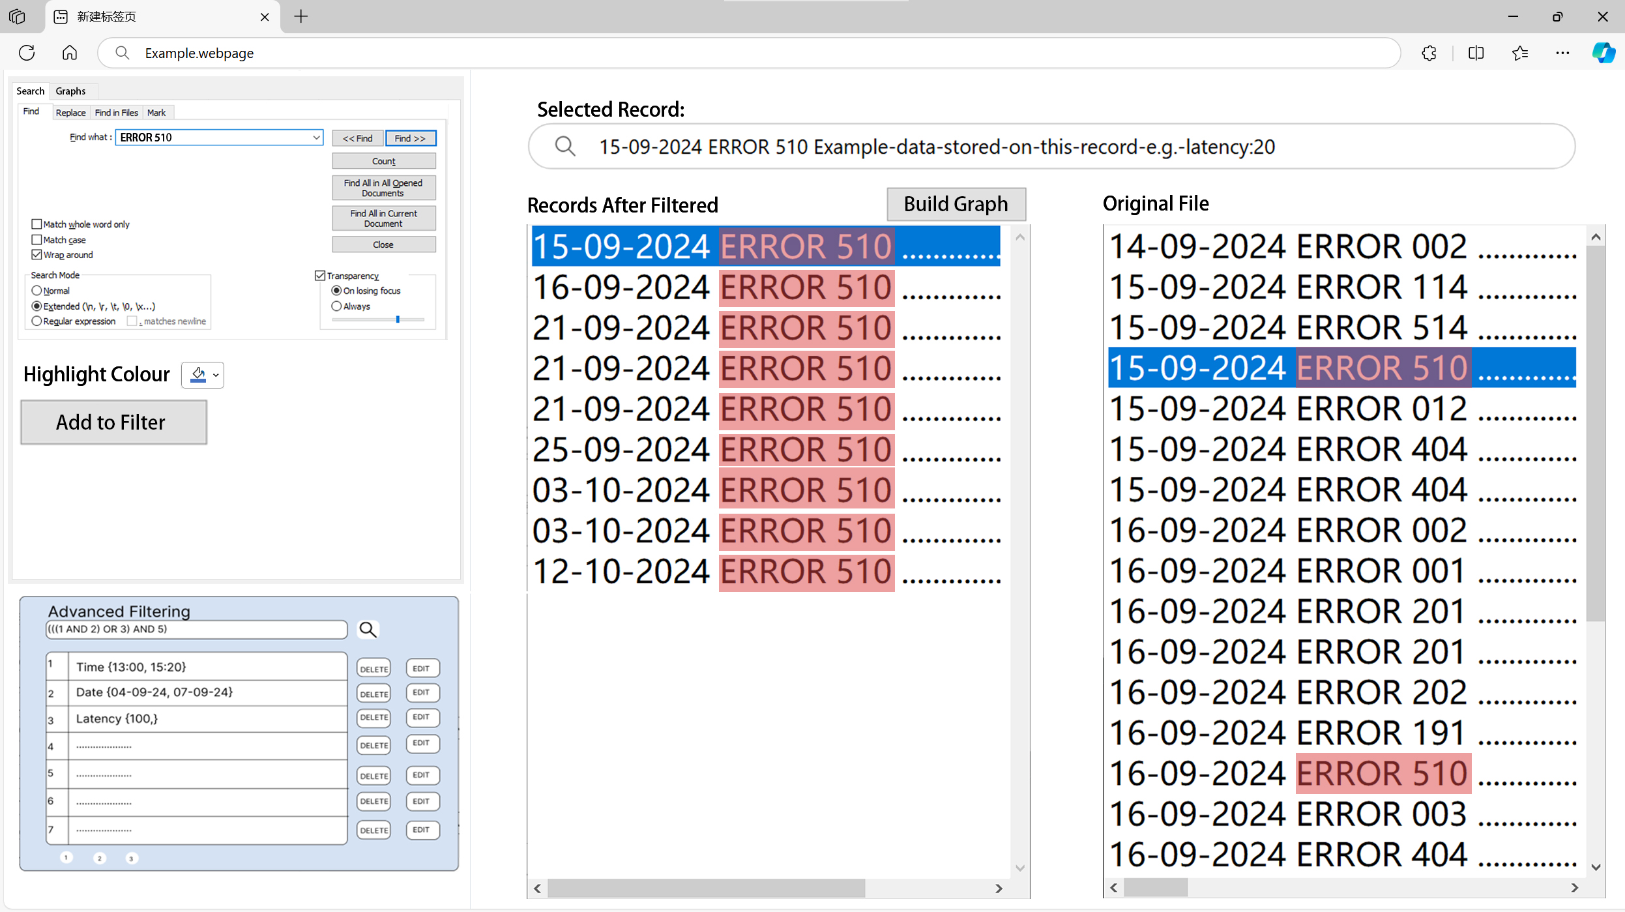Close the current browser tab
The width and height of the screenshot is (1625, 912).
(x=265, y=17)
